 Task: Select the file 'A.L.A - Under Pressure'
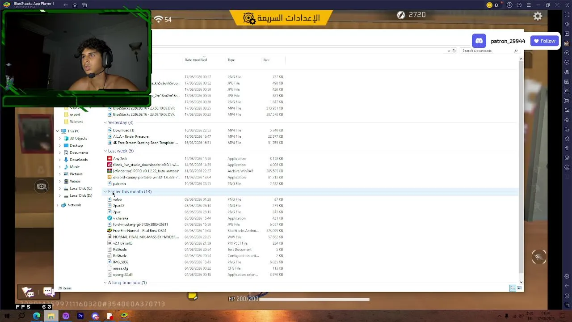[x=130, y=136]
